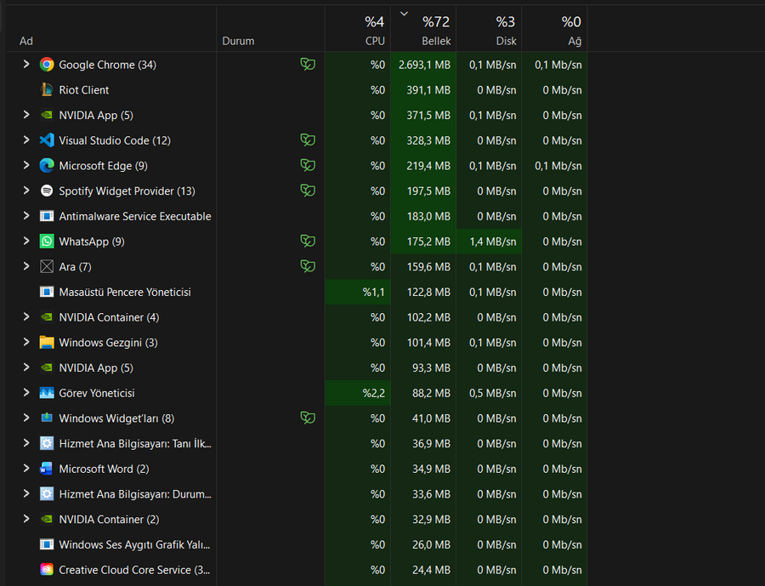The width and height of the screenshot is (765, 586).
Task: Click efficiency mode leaf icon for Ara
Action: pyautogui.click(x=308, y=266)
